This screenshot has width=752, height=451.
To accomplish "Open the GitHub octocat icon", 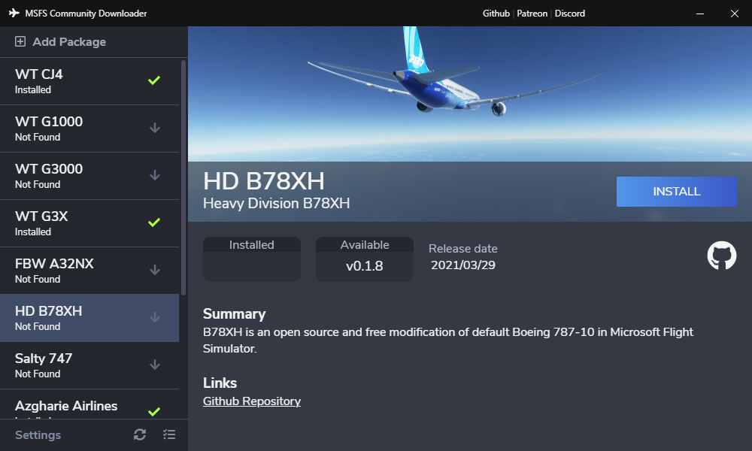I will point(721,256).
